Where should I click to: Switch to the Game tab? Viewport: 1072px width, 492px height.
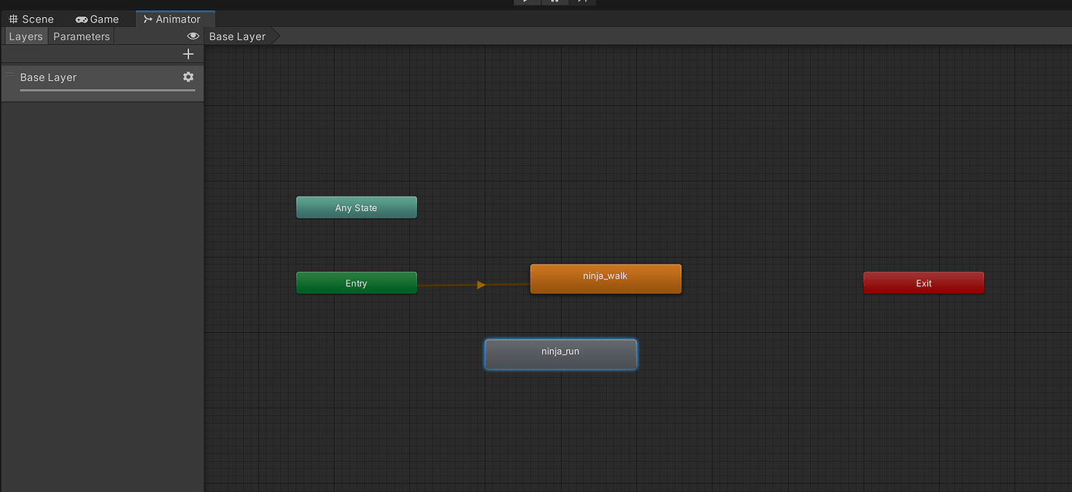[x=103, y=19]
